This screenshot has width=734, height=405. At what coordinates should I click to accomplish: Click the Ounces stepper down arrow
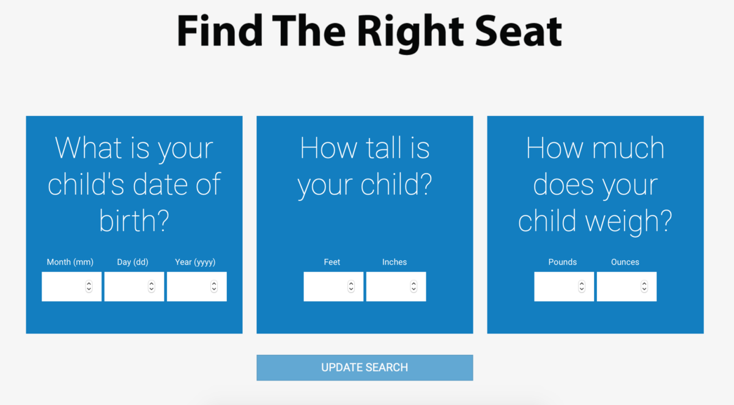(645, 290)
